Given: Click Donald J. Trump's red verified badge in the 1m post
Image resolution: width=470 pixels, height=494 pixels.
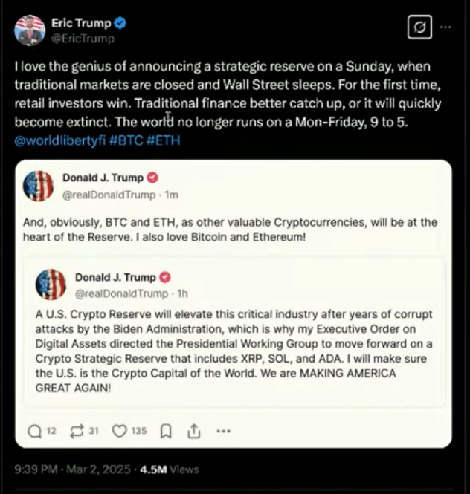Looking at the screenshot, I should click(x=152, y=178).
